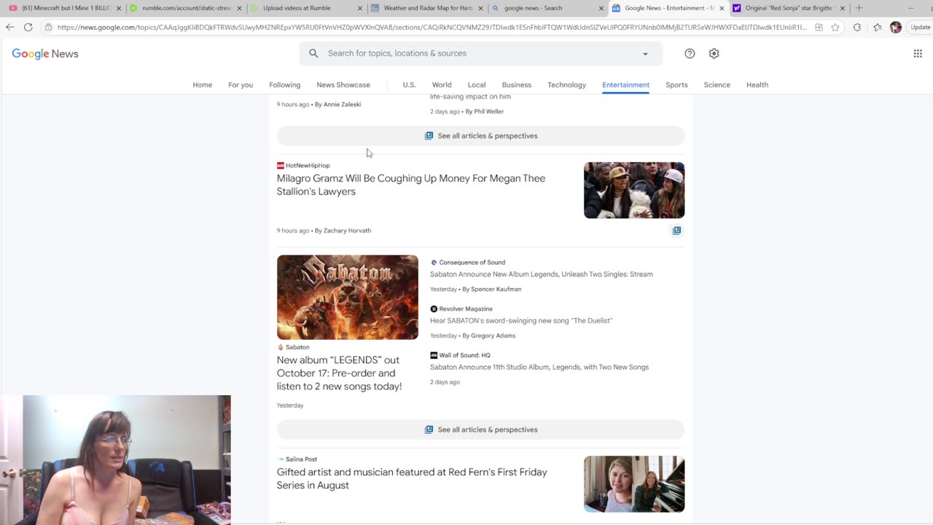Open the Following section
Screen dimensions: 933x525
[x=284, y=85]
